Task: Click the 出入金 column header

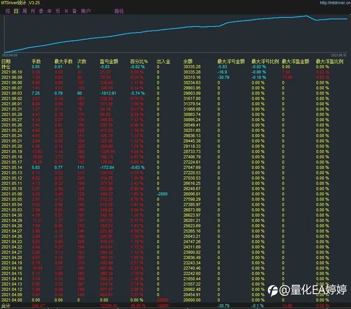Action: [x=164, y=61]
